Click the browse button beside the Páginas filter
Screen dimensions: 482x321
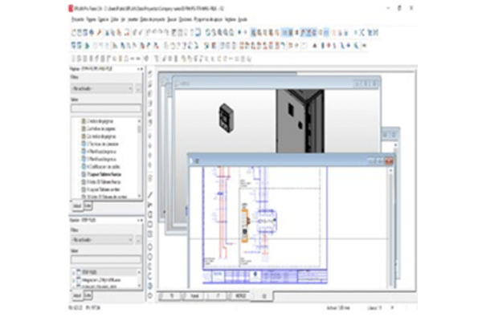click(x=140, y=89)
